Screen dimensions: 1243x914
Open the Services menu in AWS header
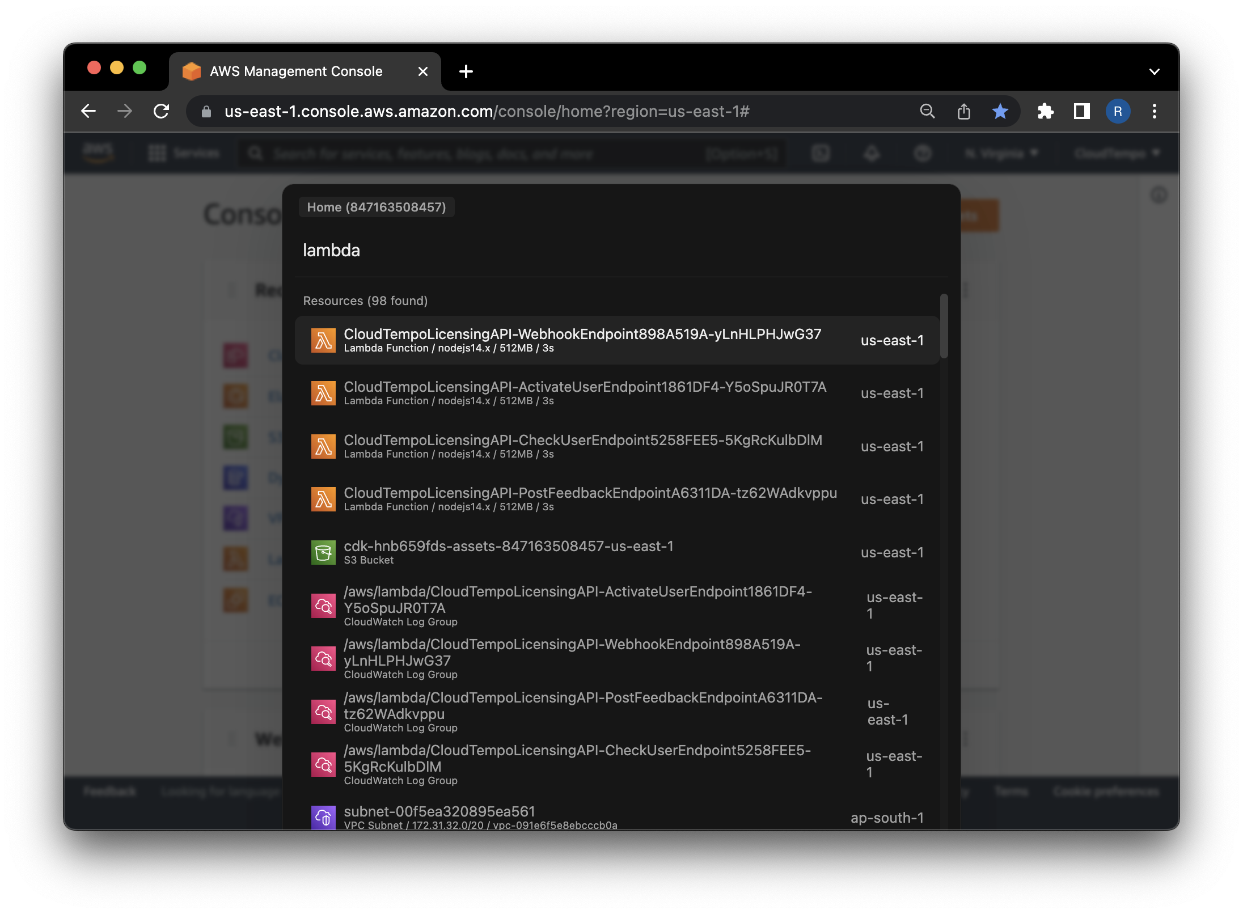tap(184, 153)
